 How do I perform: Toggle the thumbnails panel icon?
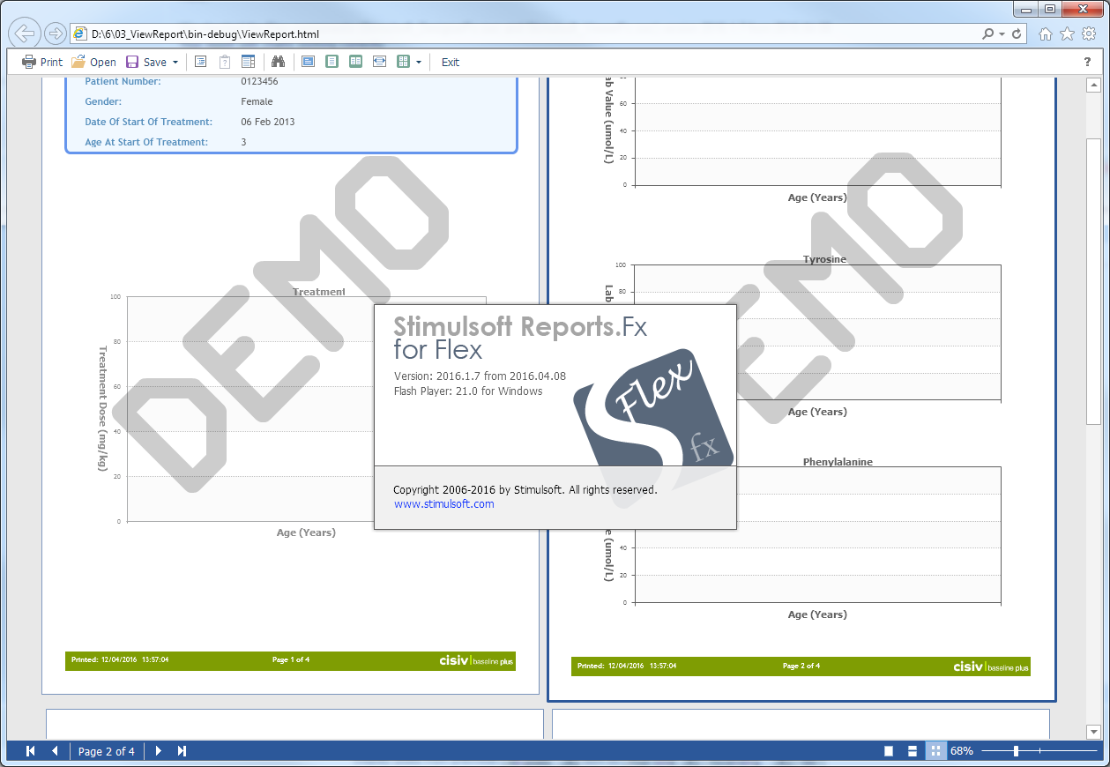[248, 62]
